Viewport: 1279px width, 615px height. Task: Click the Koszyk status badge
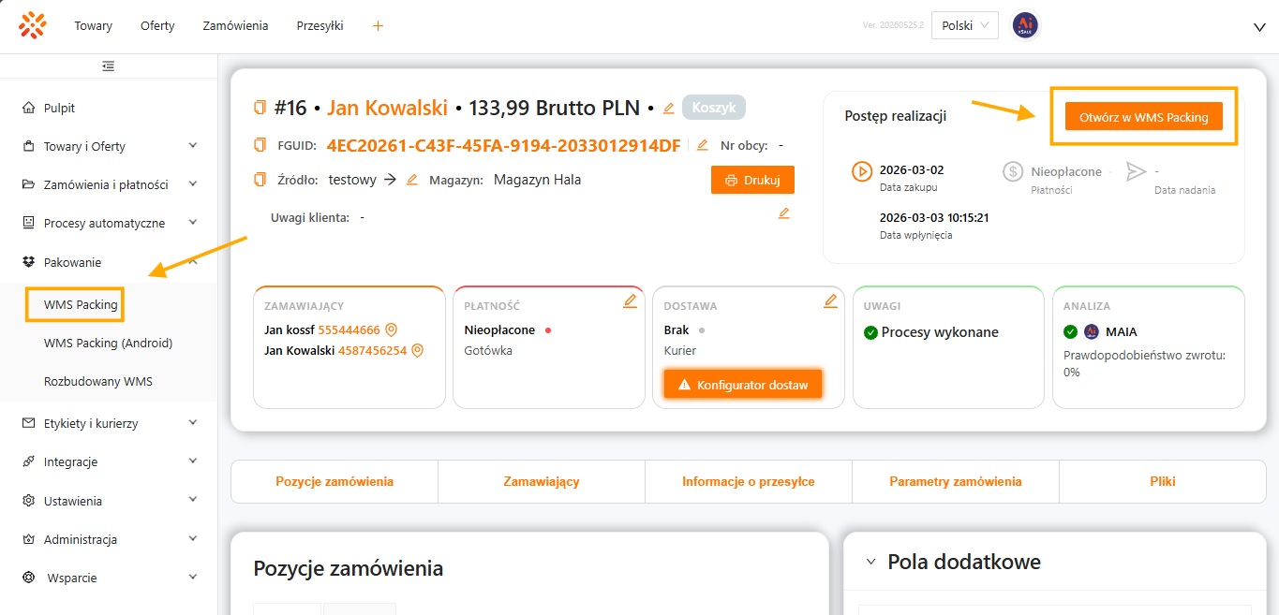click(714, 108)
